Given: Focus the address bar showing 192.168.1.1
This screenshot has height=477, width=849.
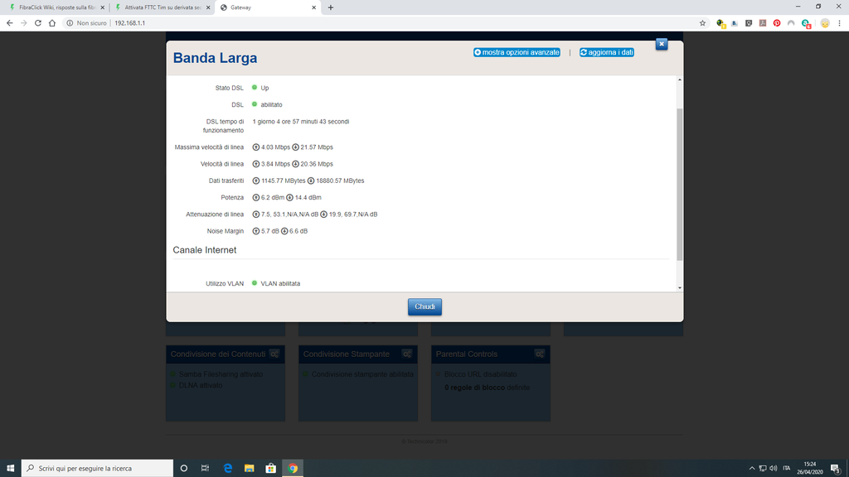Looking at the screenshot, I should 130,23.
